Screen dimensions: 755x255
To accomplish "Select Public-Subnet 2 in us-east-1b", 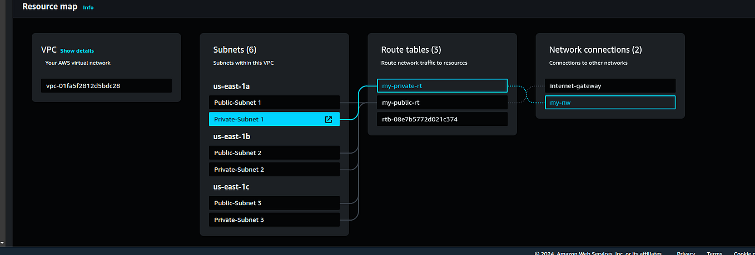I will 274,152.
